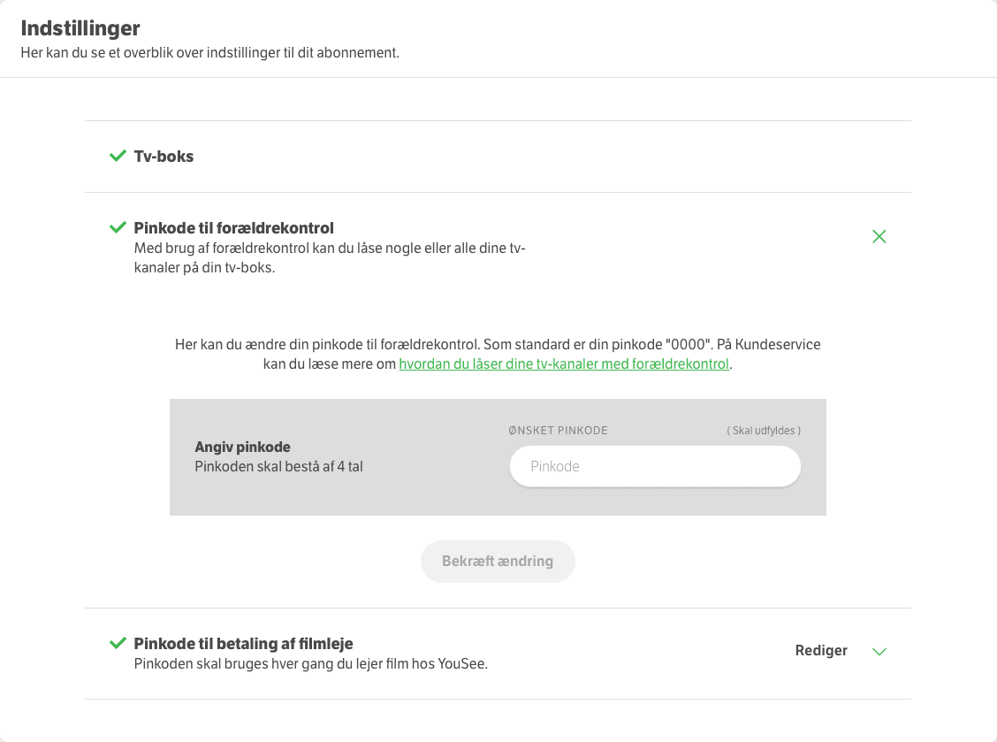The width and height of the screenshot is (997, 742).
Task: Click the Indstillinger page heading
Action: pos(80,28)
